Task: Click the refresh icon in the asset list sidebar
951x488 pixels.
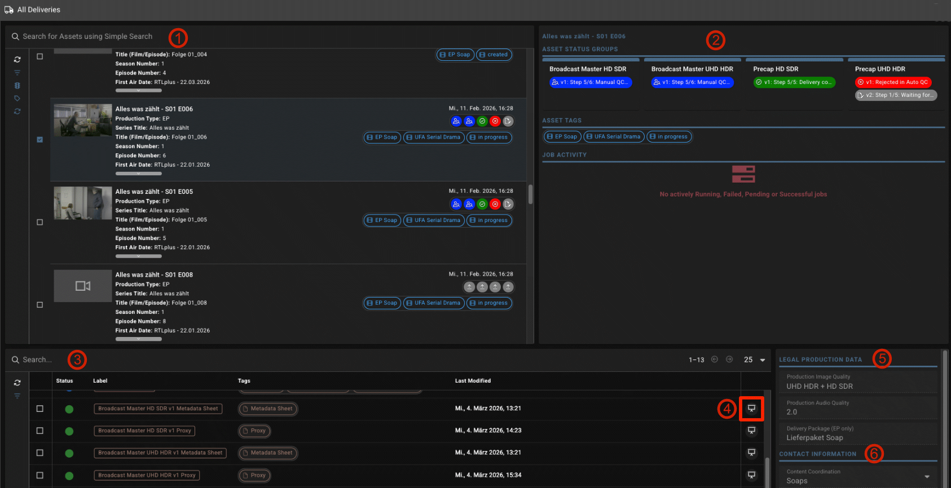Action: (17, 60)
